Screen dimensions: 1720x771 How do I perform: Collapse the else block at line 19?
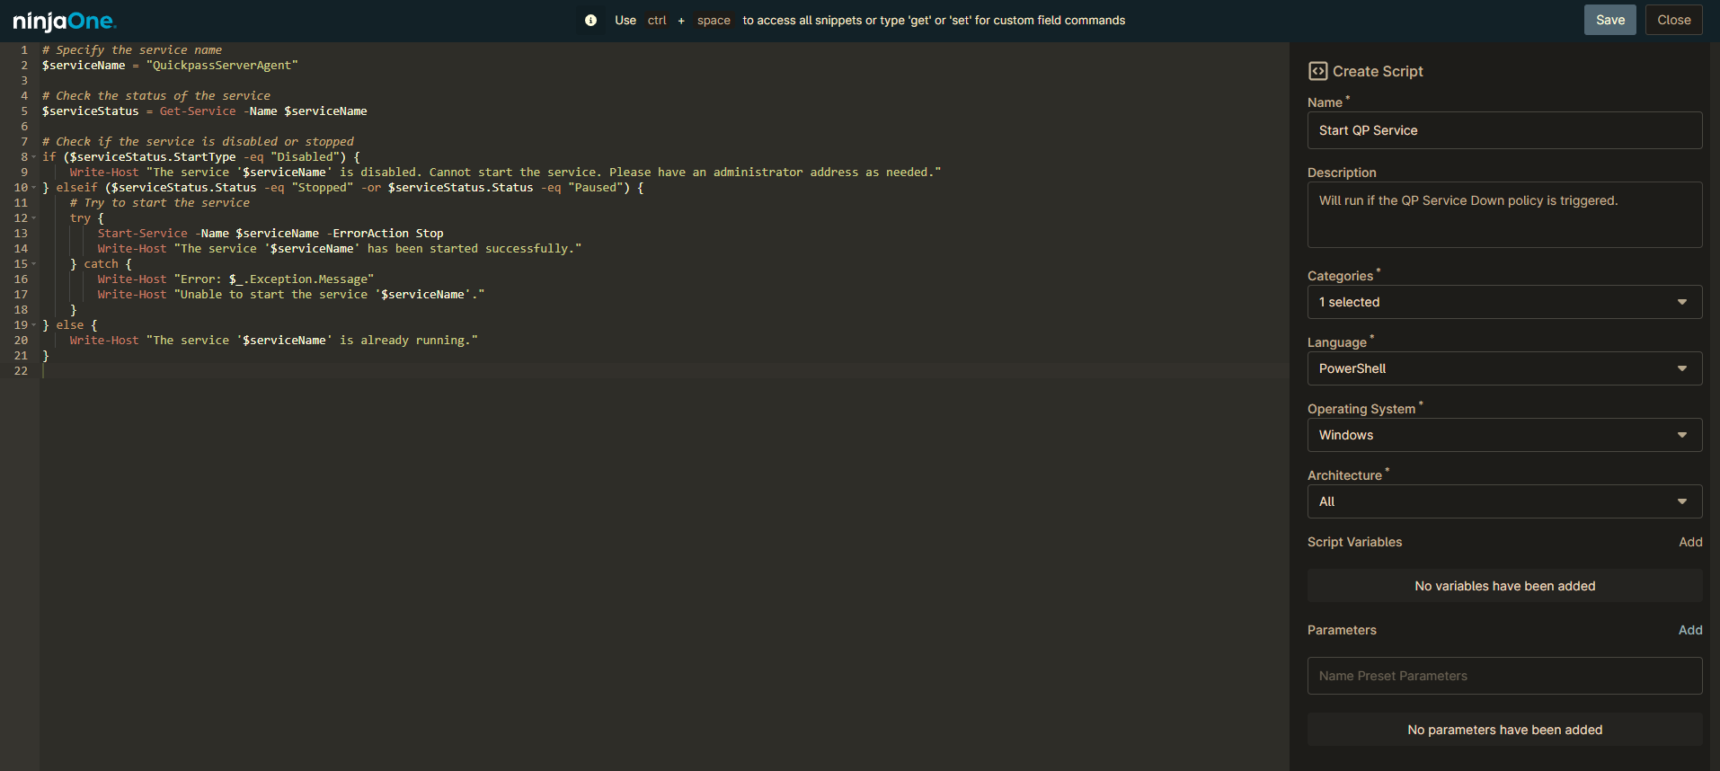(x=34, y=325)
